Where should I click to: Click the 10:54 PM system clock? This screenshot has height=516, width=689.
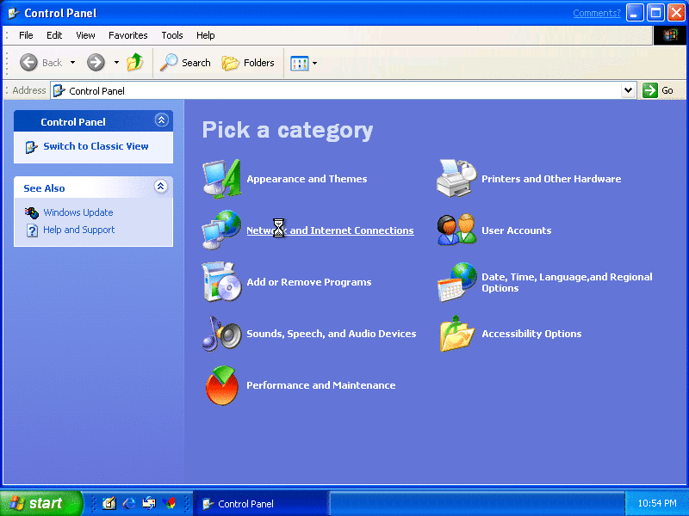tap(657, 503)
